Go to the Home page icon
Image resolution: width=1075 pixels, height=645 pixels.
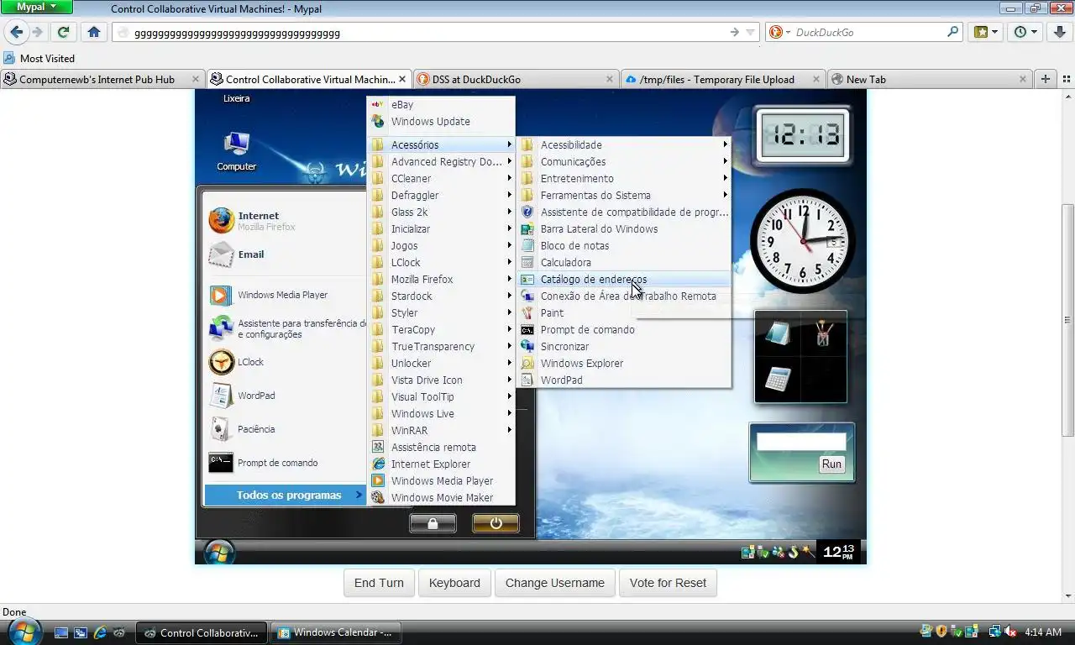(94, 32)
